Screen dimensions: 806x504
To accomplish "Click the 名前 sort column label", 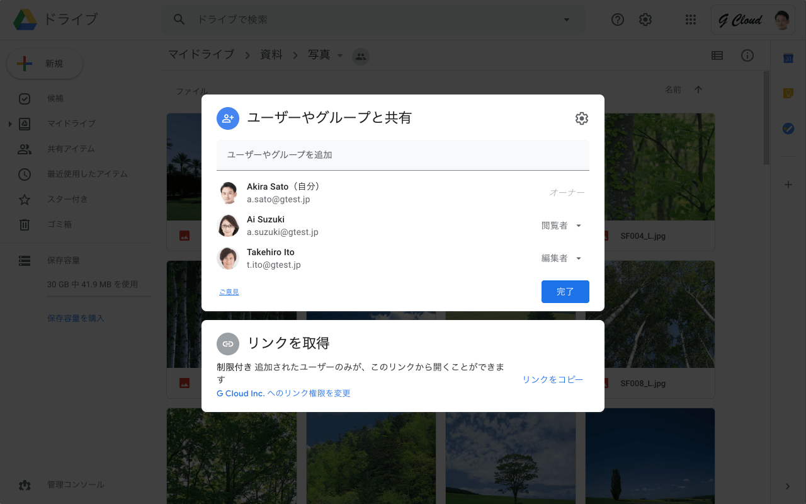I will tap(673, 90).
